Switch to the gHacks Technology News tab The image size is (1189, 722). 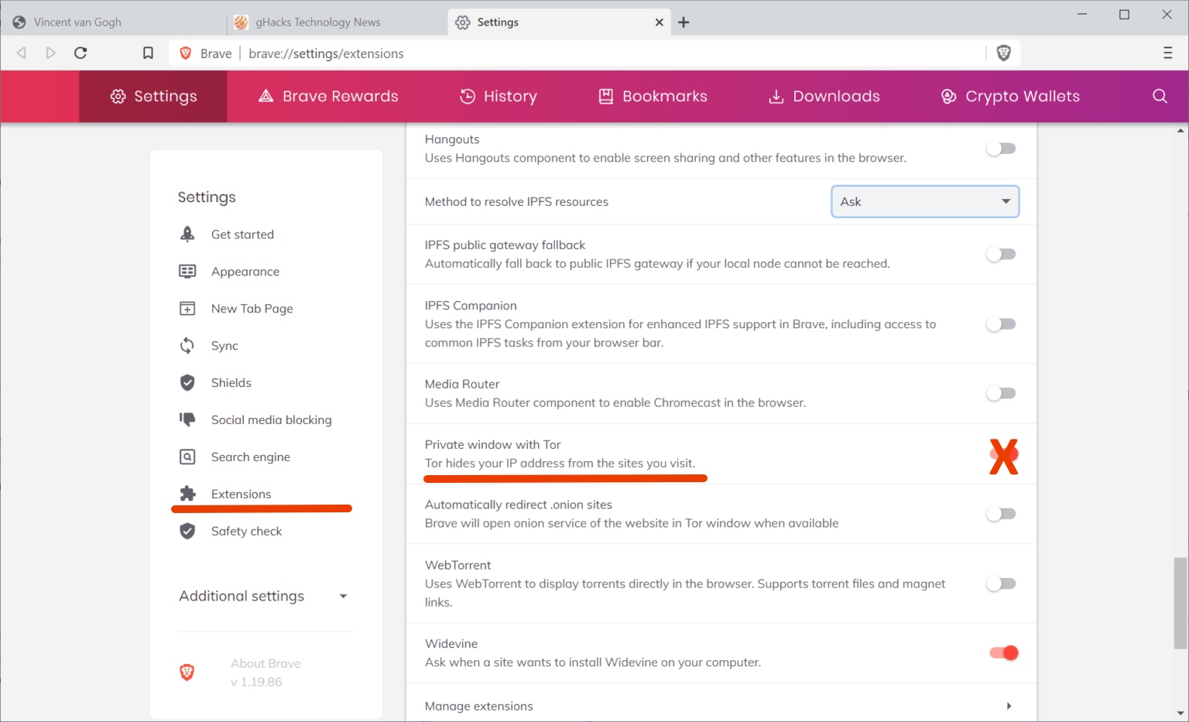337,22
